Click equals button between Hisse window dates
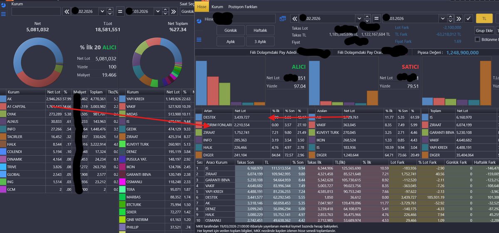 click(376, 19)
